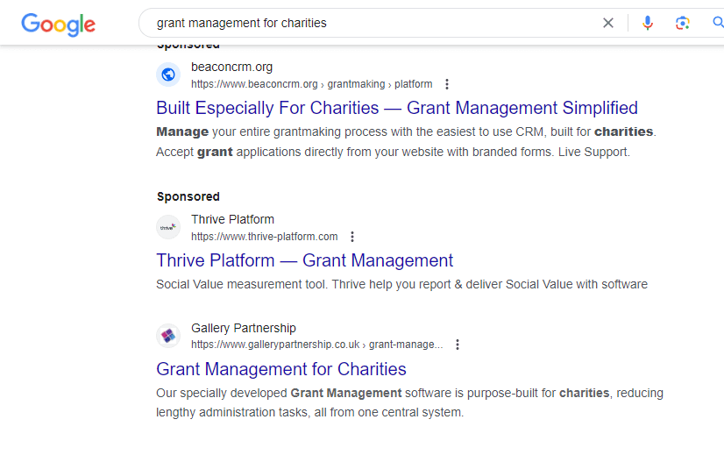Start voice search with the microphone icon
Screen dimensions: 724x455
coord(648,23)
